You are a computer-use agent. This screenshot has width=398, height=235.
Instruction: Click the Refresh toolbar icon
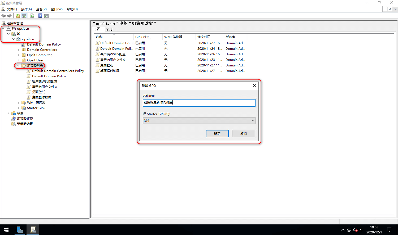(x=32, y=16)
